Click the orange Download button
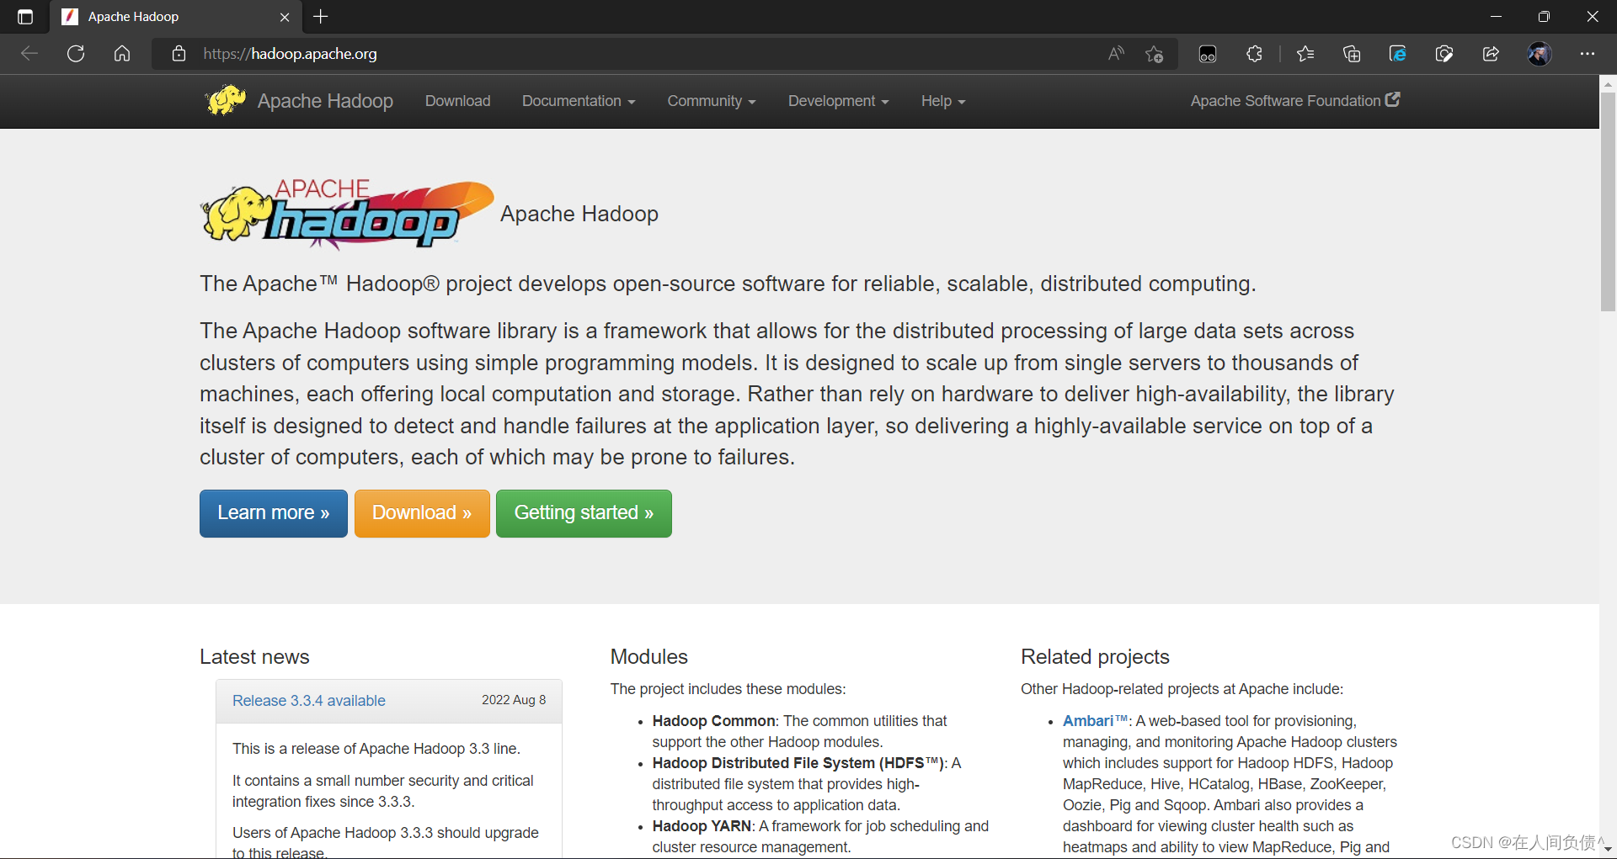 click(422, 513)
